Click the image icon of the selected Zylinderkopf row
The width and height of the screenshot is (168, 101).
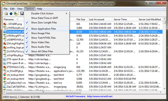(x=5, y=32)
